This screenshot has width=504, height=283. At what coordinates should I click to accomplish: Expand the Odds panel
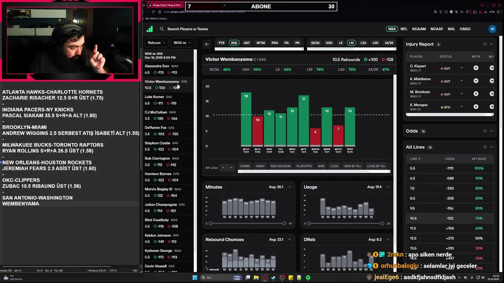(x=491, y=131)
